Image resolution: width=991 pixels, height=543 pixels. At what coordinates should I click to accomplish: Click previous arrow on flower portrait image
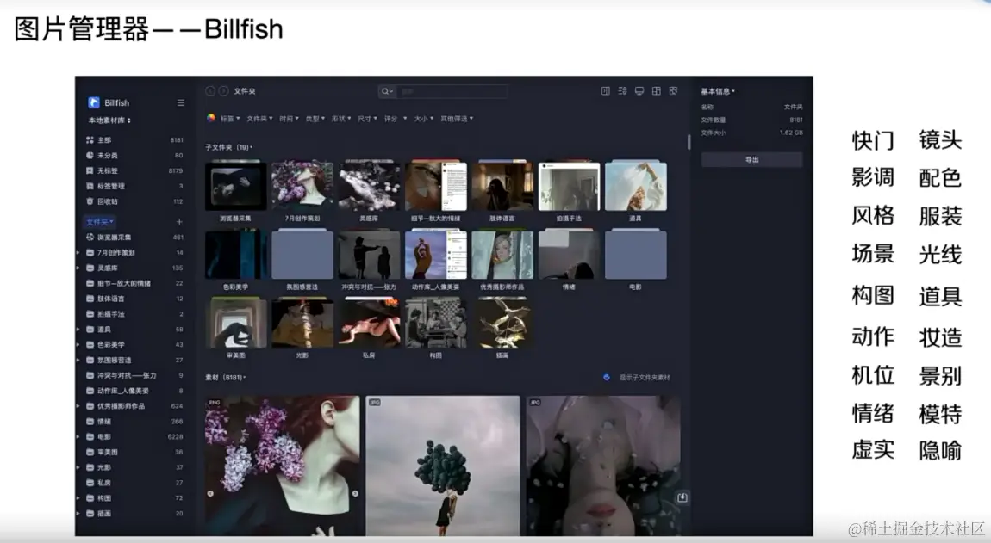pos(210,494)
